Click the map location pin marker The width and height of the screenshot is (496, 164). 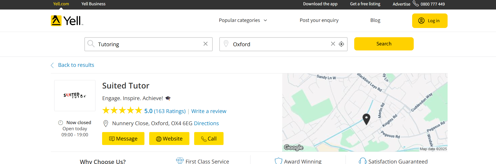pos(366,119)
